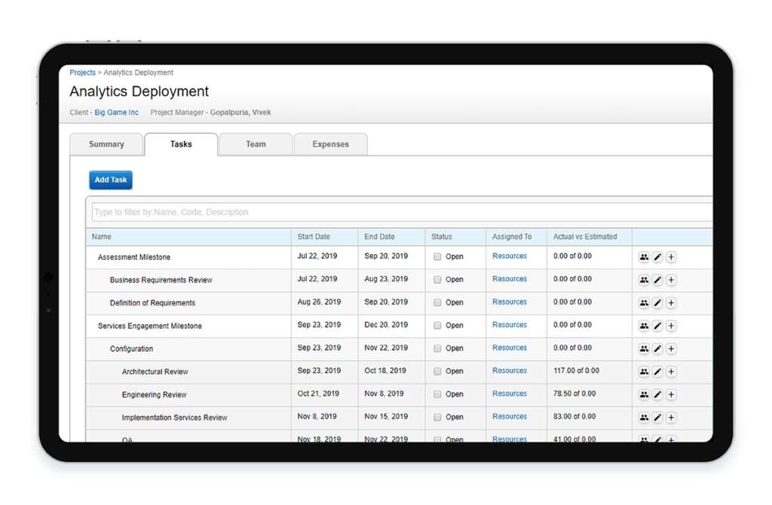The height and width of the screenshot is (505, 772).
Task: Click the task filter text field
Action: (x=400, y=212)
